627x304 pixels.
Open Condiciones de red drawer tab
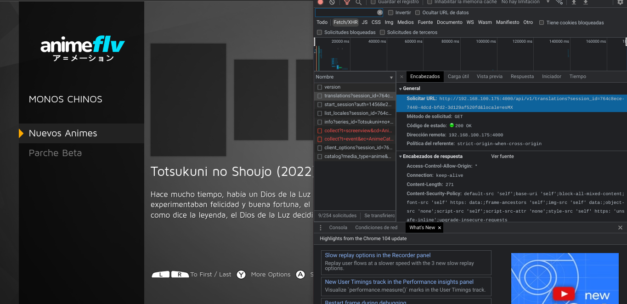click(x=376, y=228)
